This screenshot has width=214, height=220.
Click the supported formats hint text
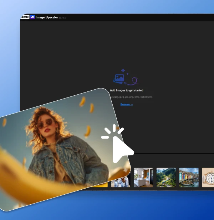tap(131, 97)
